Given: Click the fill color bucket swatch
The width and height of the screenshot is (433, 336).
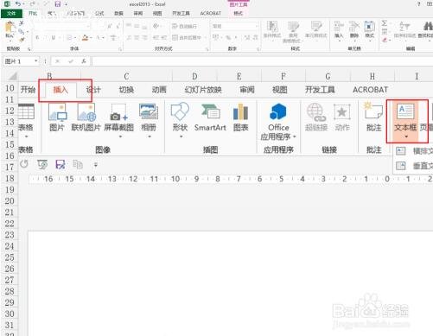Looking at the screenshot, I should [85, 38].
